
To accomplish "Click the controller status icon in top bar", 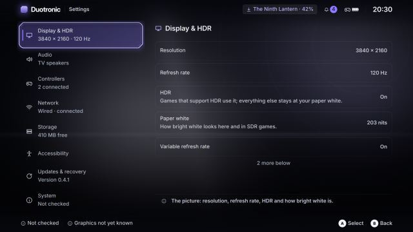I will pyautogui.click(x=347, y=10).
